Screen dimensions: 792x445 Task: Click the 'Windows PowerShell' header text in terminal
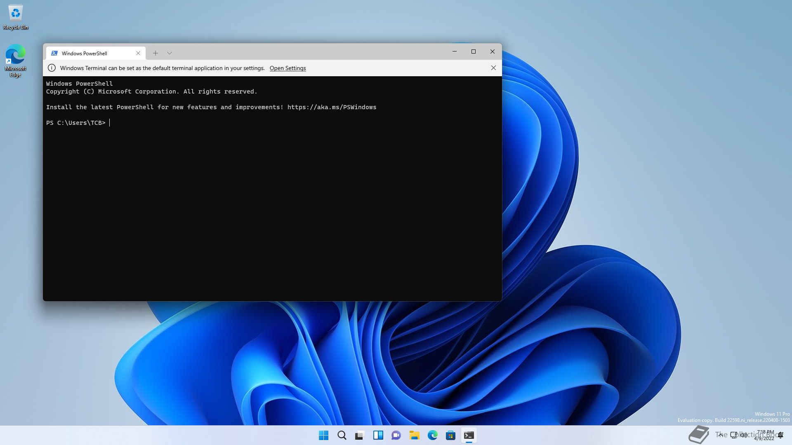coord(79,84)
